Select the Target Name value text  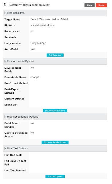[49, 19]
